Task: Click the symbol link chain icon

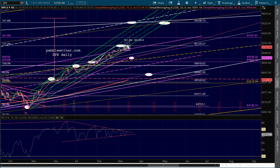Action: (27, 3)
